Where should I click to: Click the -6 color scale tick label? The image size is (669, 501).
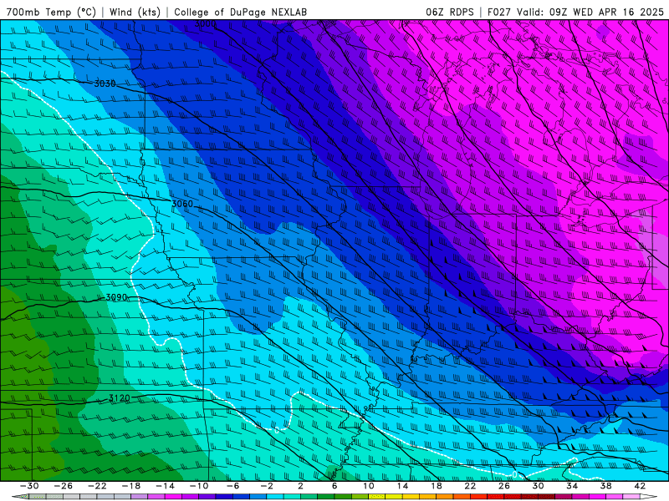[x=232, y=486]
